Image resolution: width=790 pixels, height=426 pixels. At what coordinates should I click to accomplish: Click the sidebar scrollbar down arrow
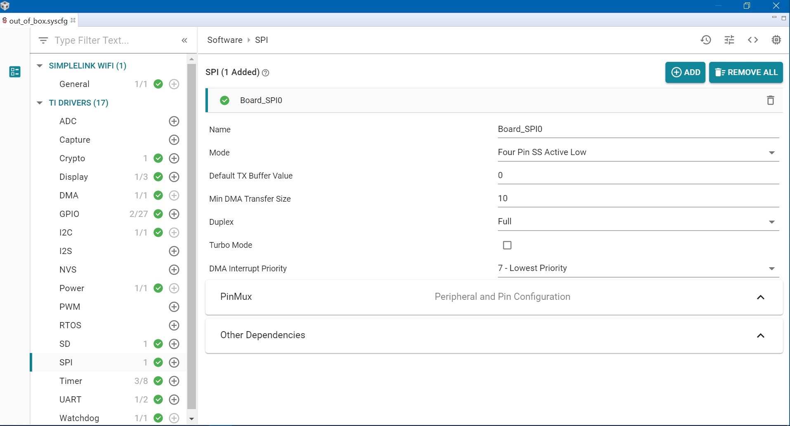pyautogui.click(x=191, y=419)
